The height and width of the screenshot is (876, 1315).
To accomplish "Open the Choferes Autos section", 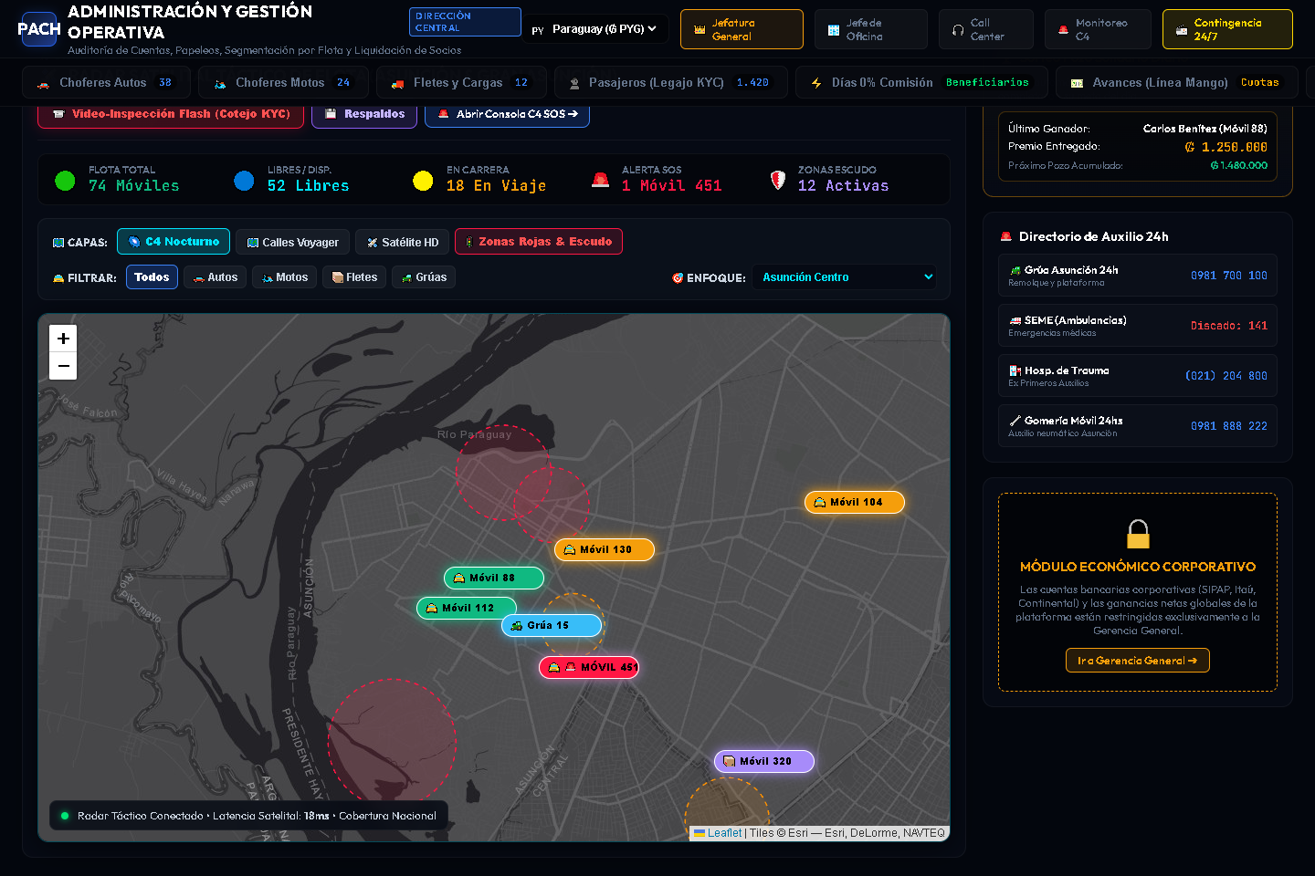I will (x=106, y=82).
